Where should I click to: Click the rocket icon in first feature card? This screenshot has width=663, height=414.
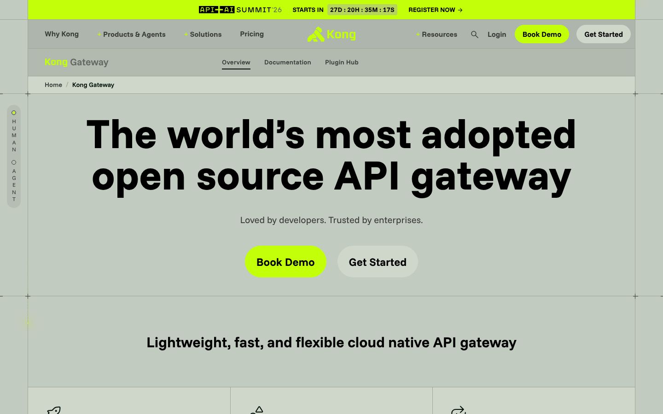pyautogui.click(x=54, y=410)
